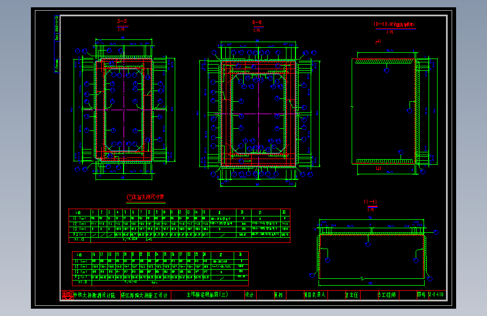Click the 11—11 section title label
The image size is (487, 316).
[x=371, y=201]
